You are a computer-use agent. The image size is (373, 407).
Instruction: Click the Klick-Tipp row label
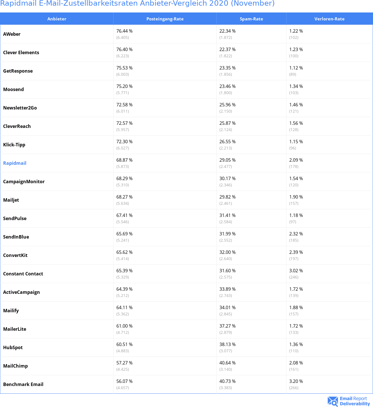click(14, 145)
